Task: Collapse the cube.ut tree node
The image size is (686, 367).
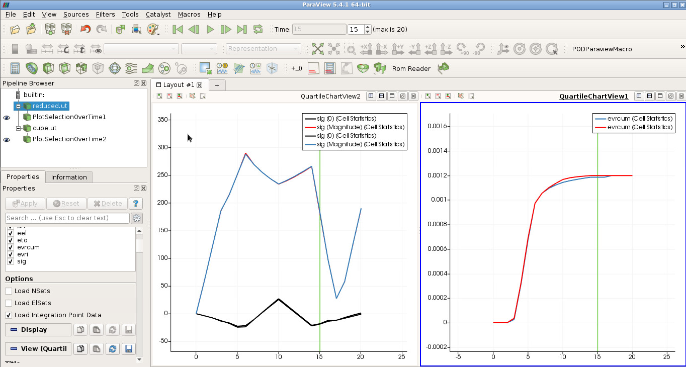Action: [18, 128]
